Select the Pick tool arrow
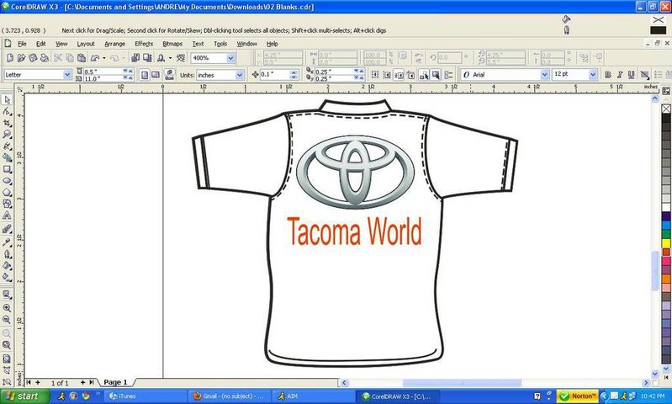Screen dimensions: 672x404 [x=7, y=99]
